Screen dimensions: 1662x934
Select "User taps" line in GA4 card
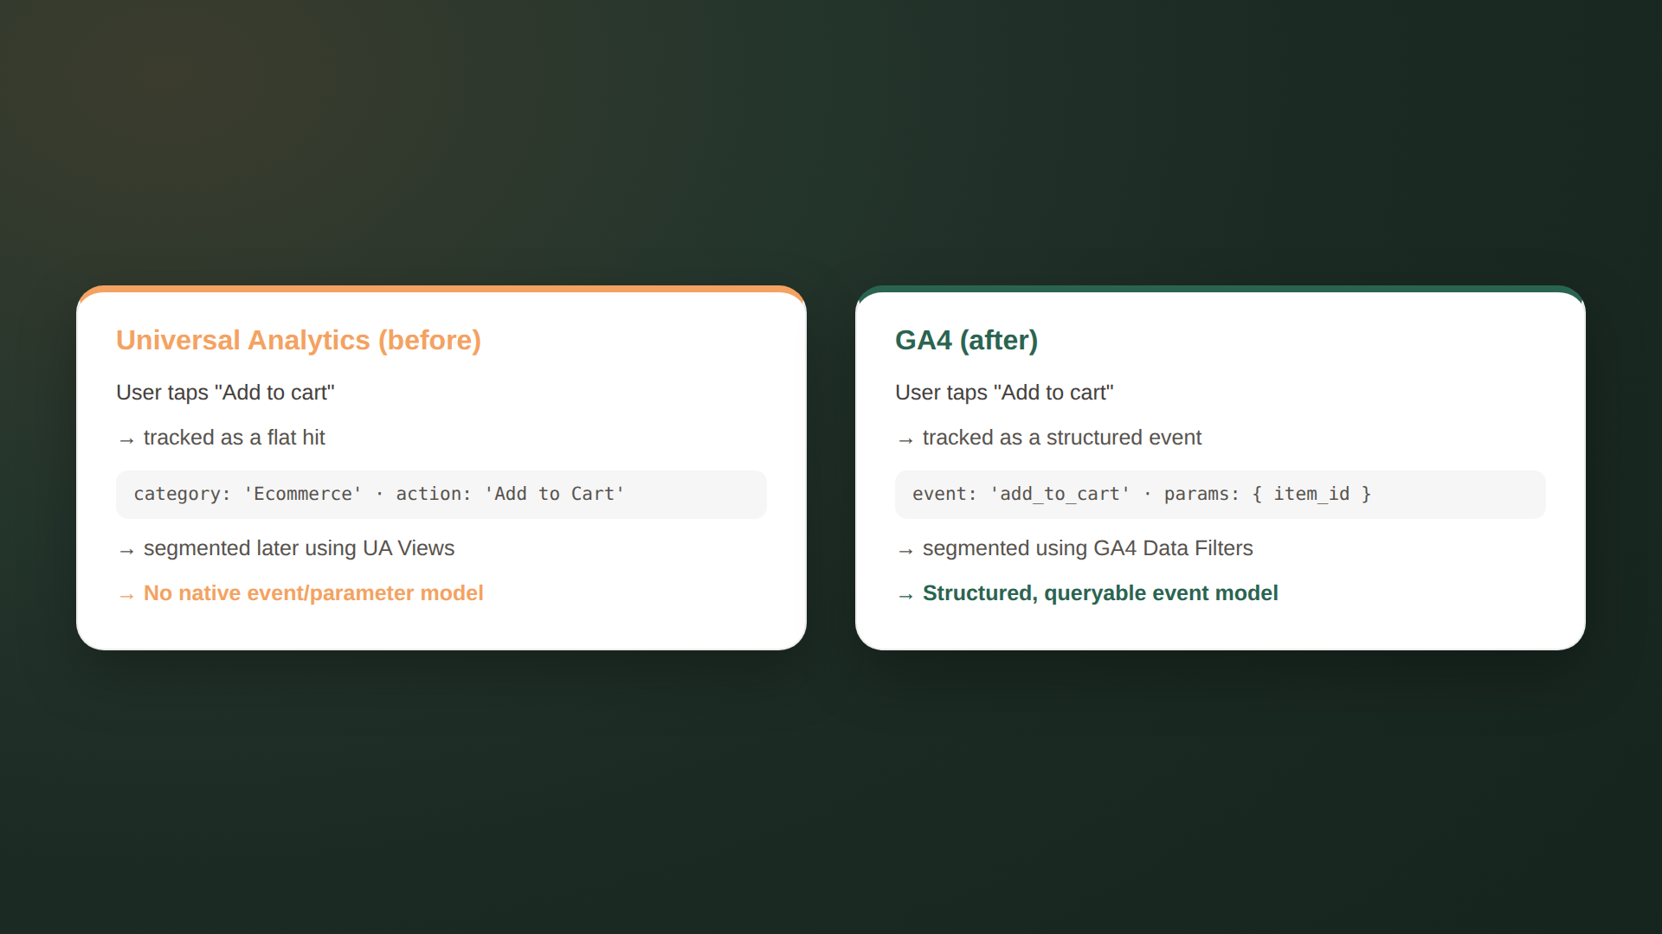(1004, 393)
